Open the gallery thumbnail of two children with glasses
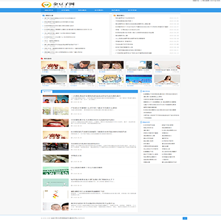Image resolution: width=221 pixels, height=221 pixels. tap(110, 65)
